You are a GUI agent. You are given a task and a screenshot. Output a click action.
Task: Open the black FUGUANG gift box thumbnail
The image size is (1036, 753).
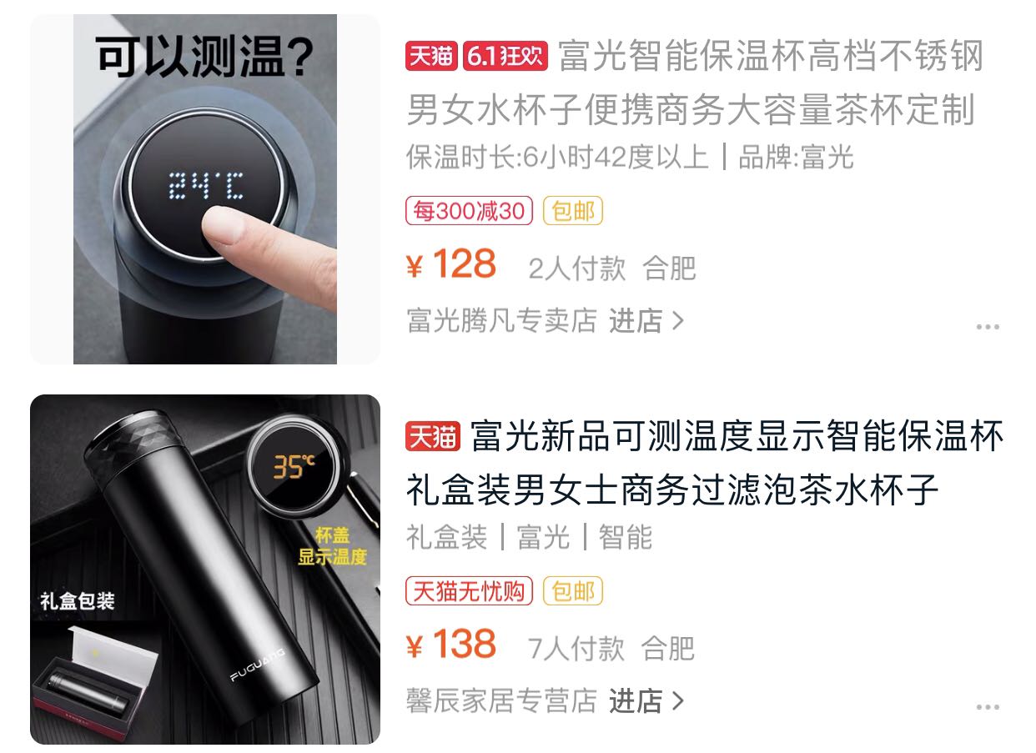205,570
